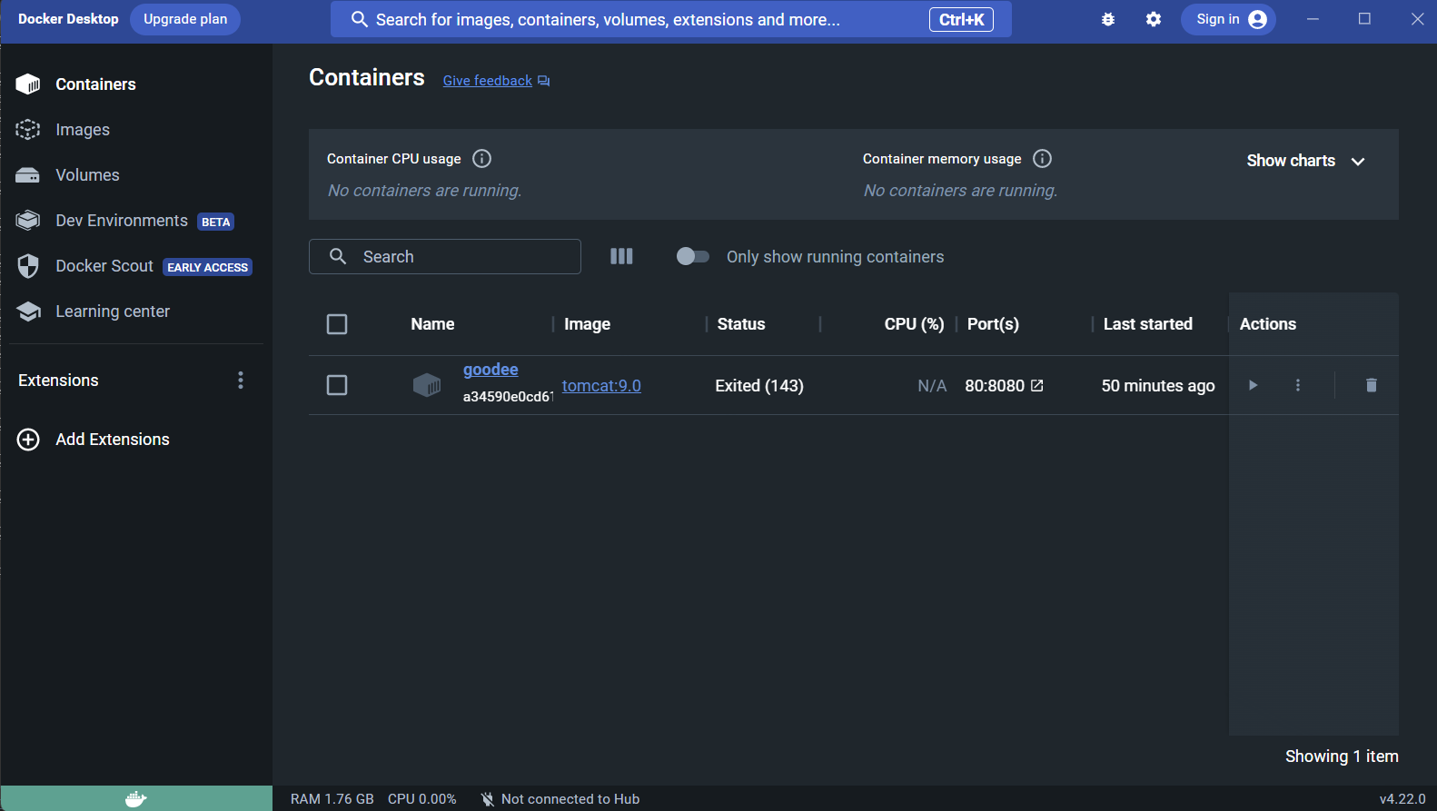Open Docker Scout section

click(x=136, y=266)
